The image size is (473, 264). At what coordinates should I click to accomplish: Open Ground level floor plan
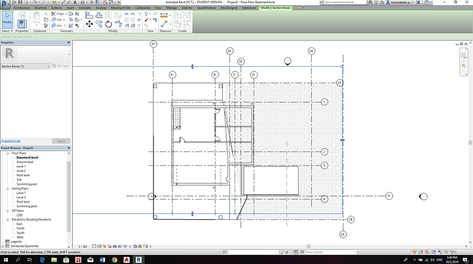[x=25, y=162]
